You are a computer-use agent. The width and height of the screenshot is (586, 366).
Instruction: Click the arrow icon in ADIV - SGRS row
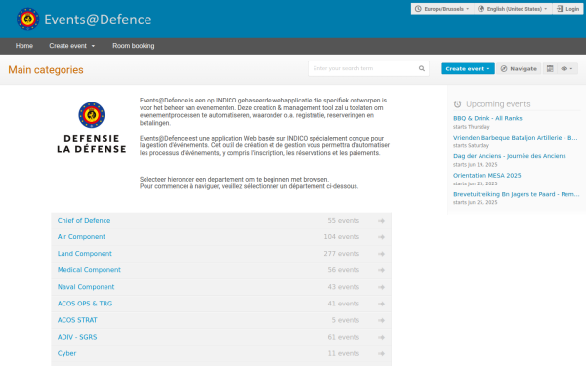tap(381, 337)
